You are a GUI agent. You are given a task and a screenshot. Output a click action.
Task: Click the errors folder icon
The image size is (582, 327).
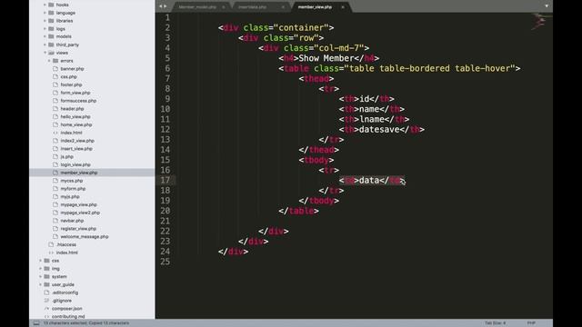click(55, 61)
